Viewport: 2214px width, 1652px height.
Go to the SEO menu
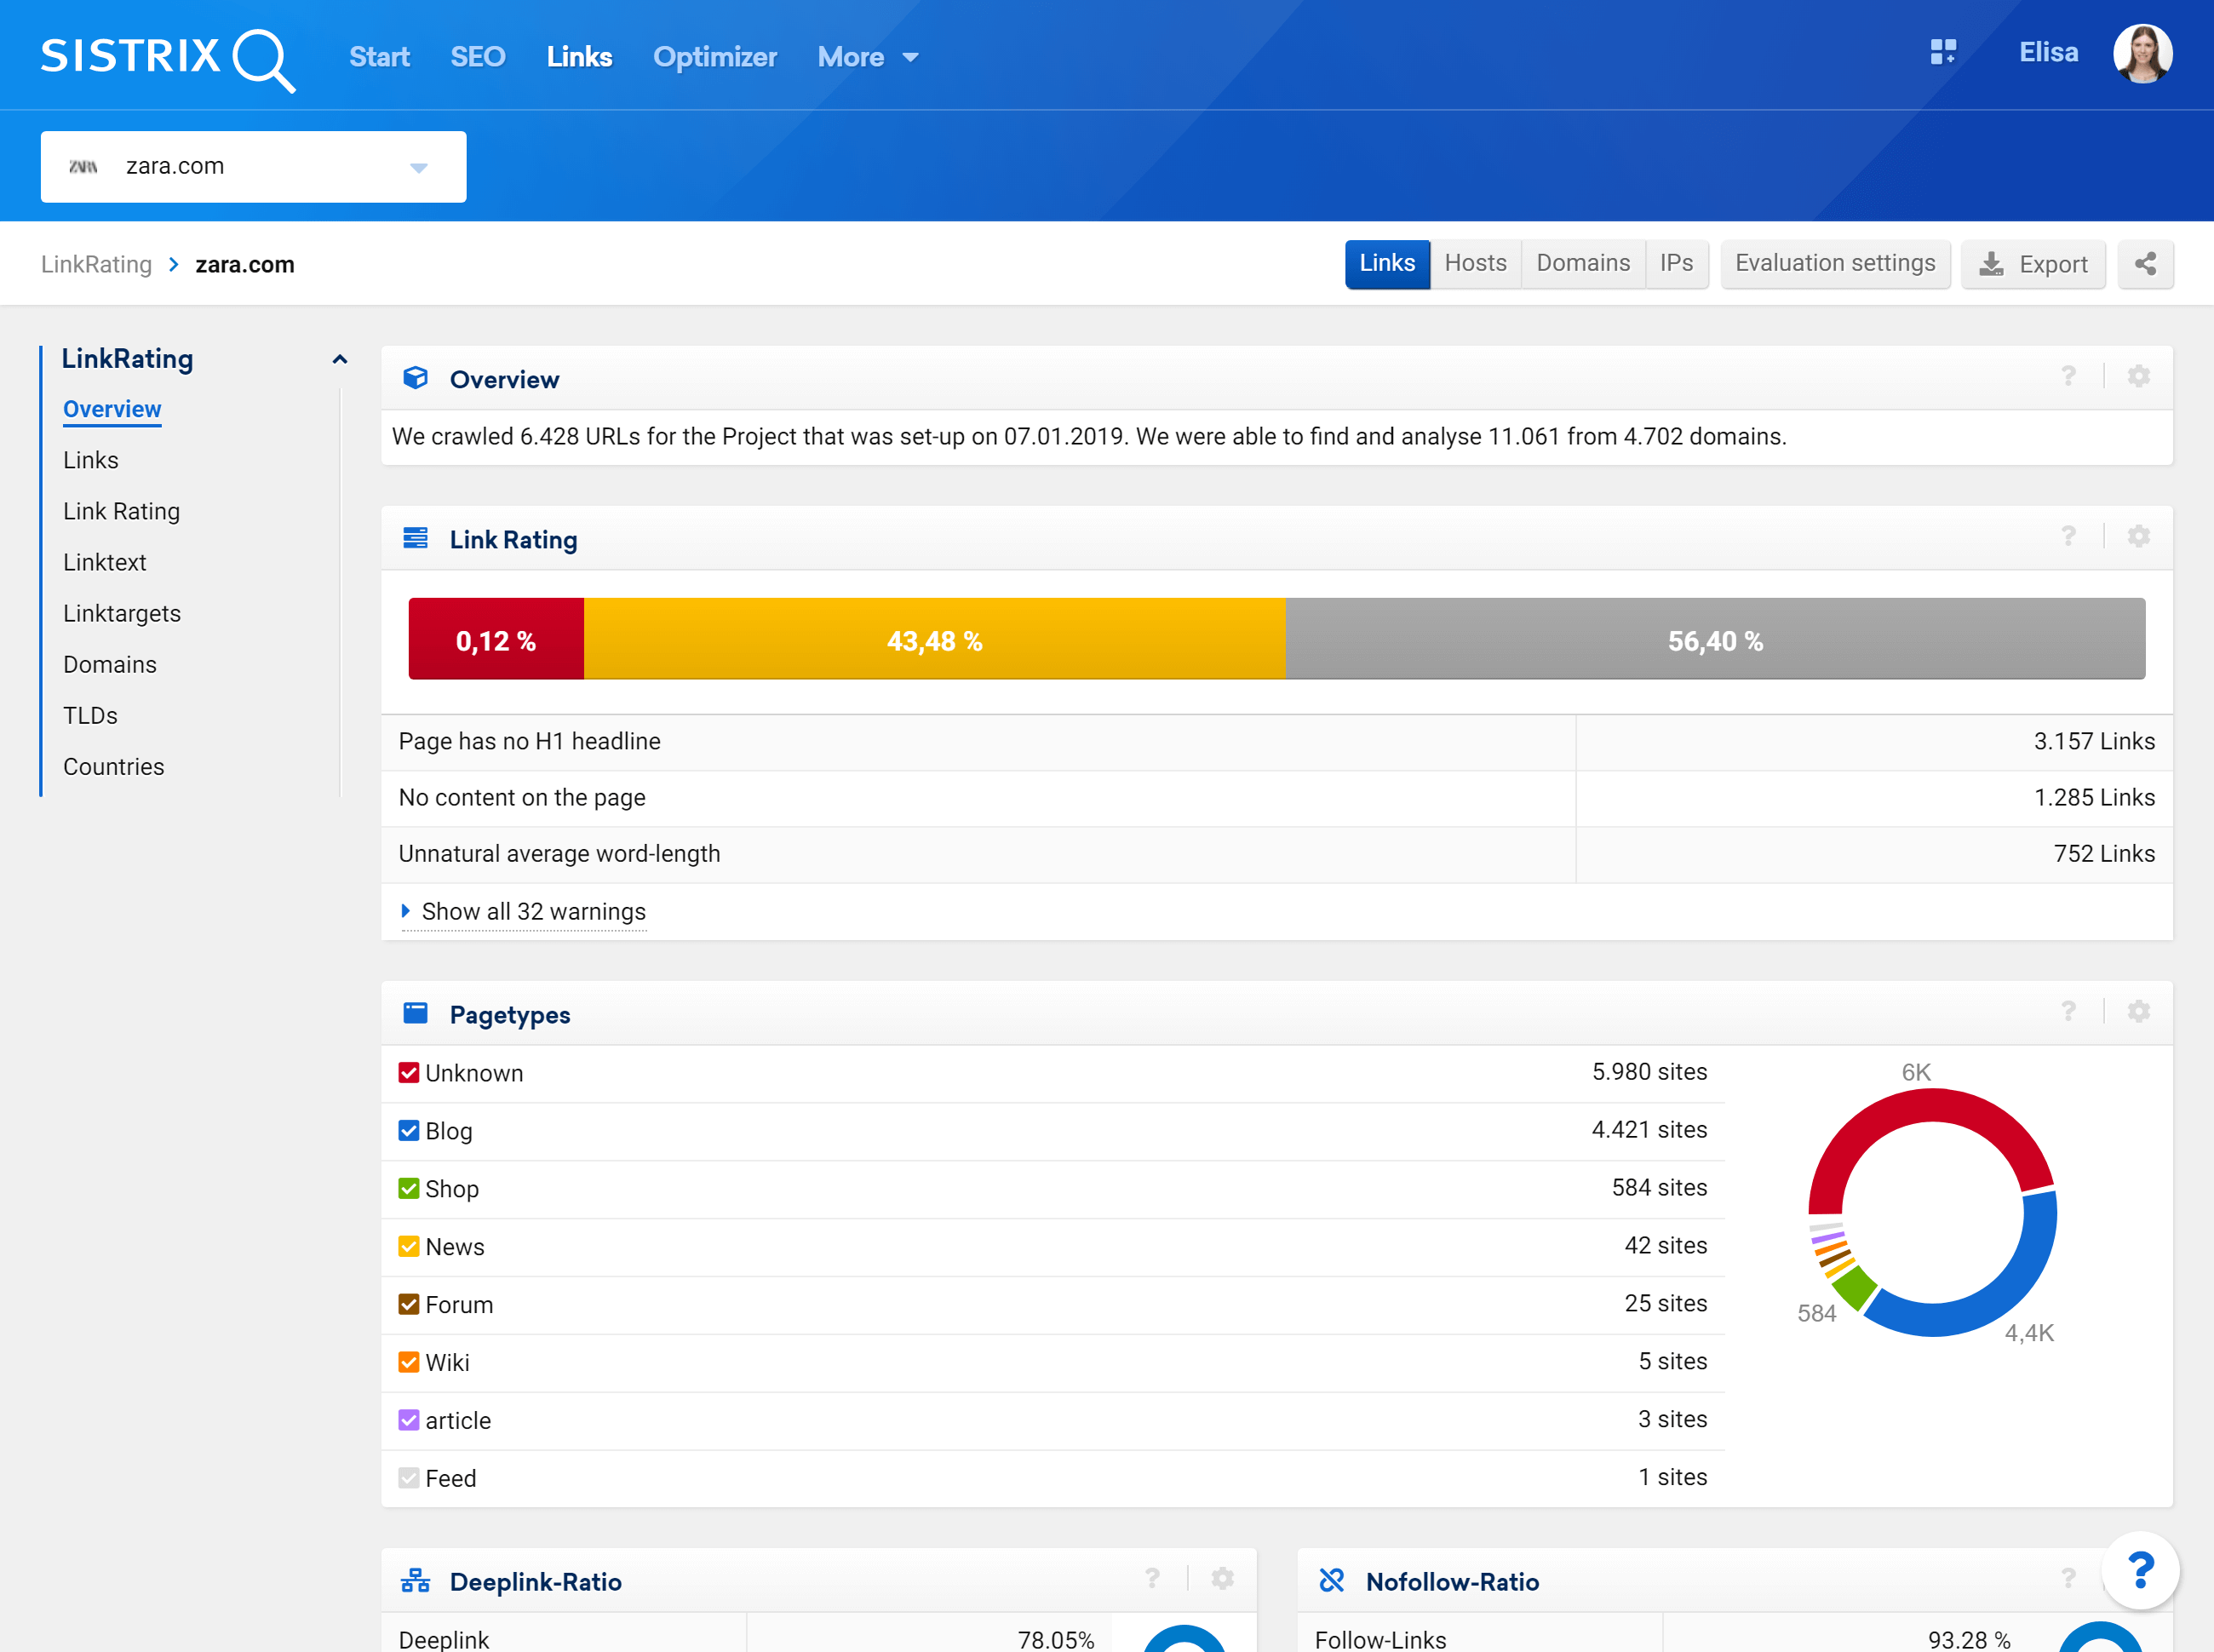[x=477, y=57]
